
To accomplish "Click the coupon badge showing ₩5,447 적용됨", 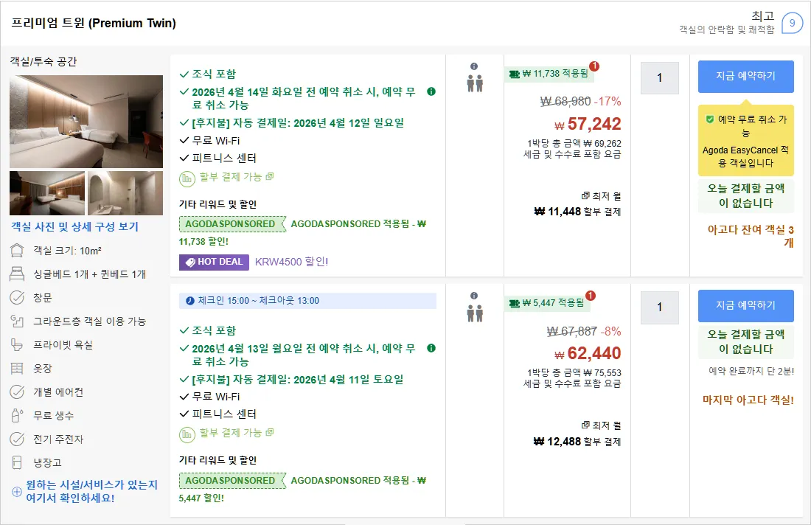I will tap(547, 303).
